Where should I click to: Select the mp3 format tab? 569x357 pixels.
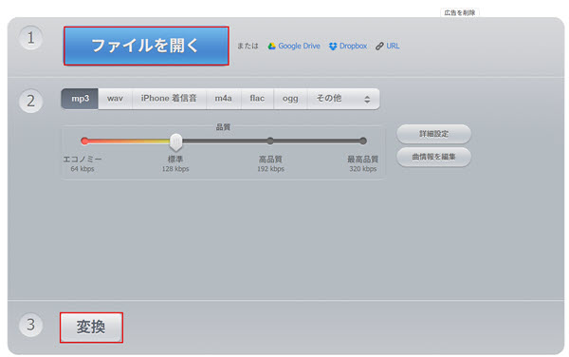click(x=80, y=99)
